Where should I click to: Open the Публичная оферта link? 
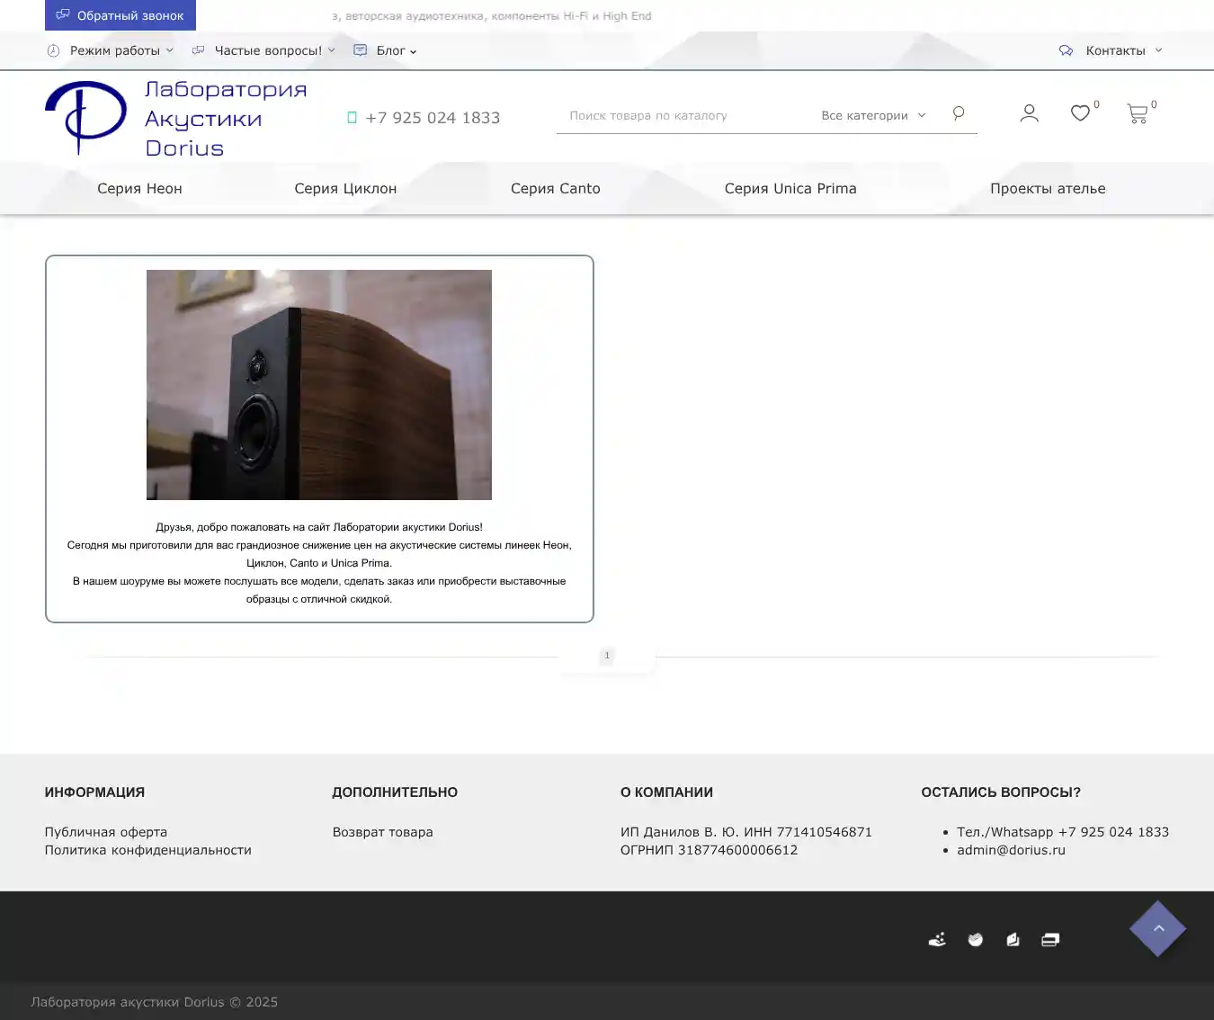click(x=106, y=832)
